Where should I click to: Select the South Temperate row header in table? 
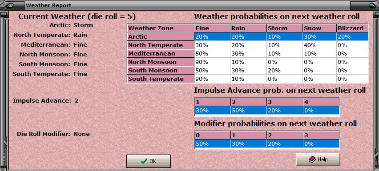(x=161, y=79)
